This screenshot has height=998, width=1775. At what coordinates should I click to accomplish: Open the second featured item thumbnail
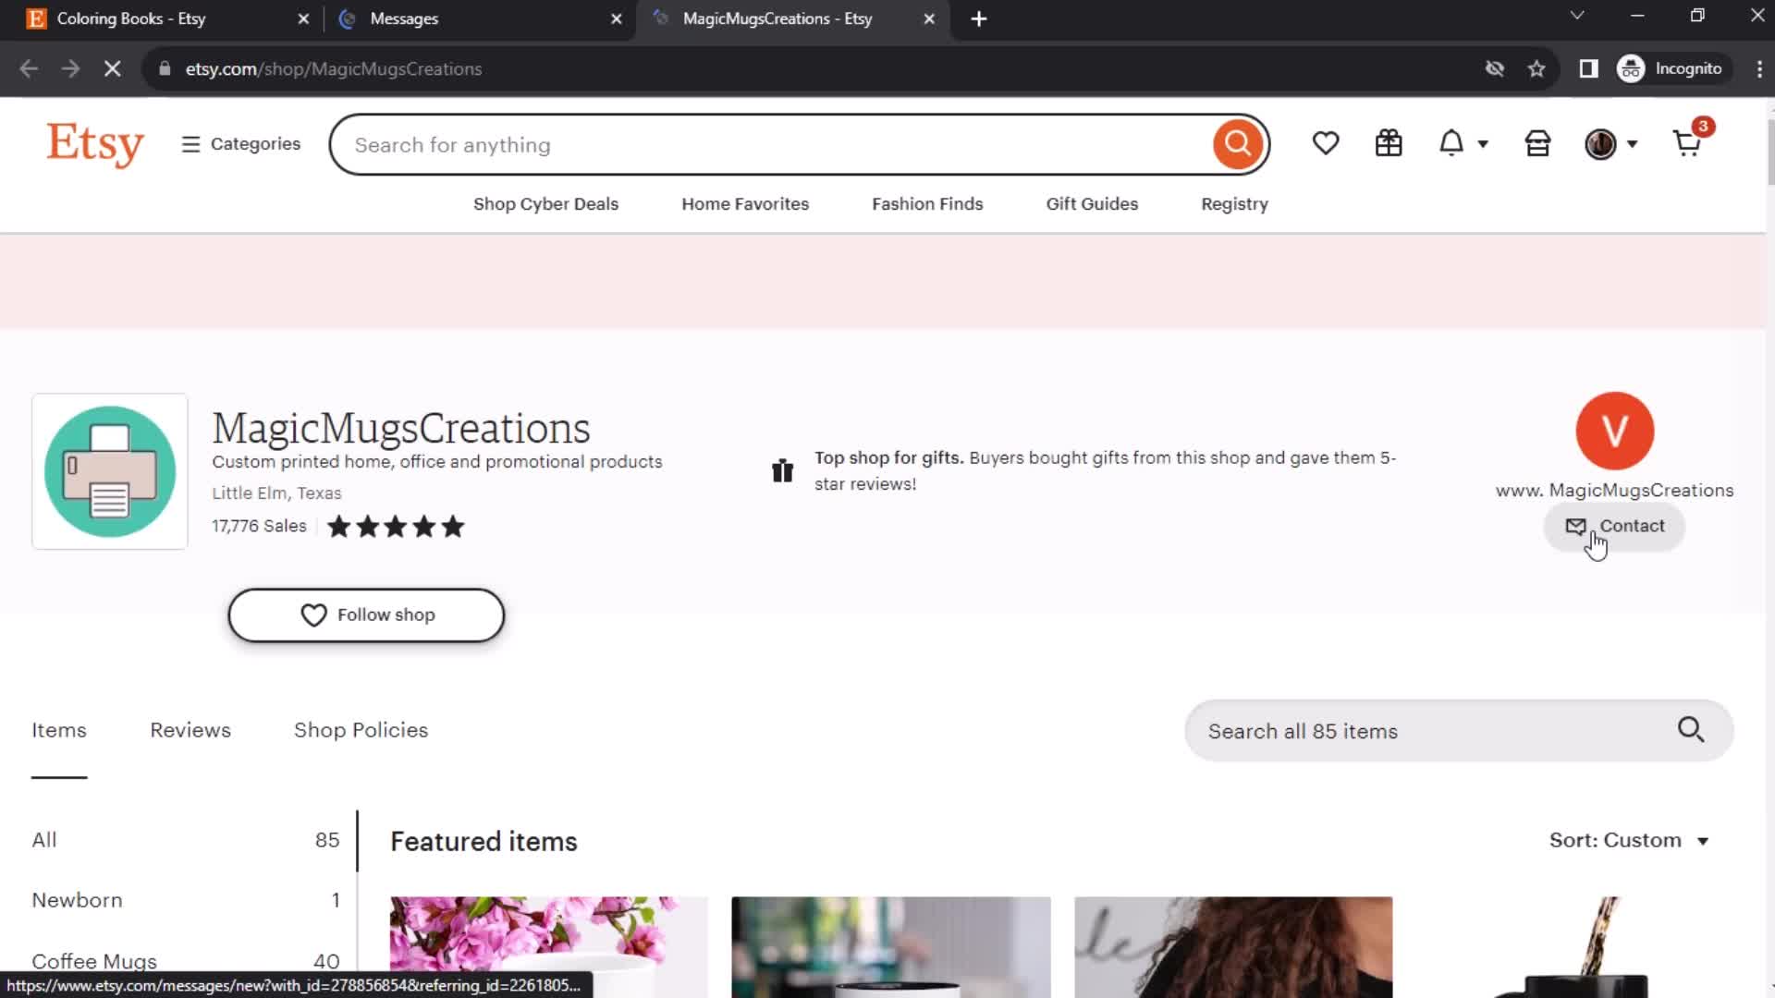pyautogui.click(x=891, y=947)
